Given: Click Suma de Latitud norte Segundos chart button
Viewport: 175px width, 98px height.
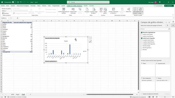Looking at the screenshot, I should click(x=52, y=38).
